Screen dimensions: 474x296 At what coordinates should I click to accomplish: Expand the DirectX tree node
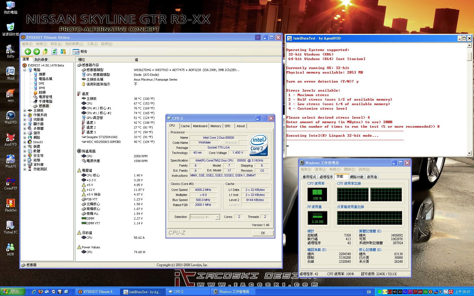point(25,142)
